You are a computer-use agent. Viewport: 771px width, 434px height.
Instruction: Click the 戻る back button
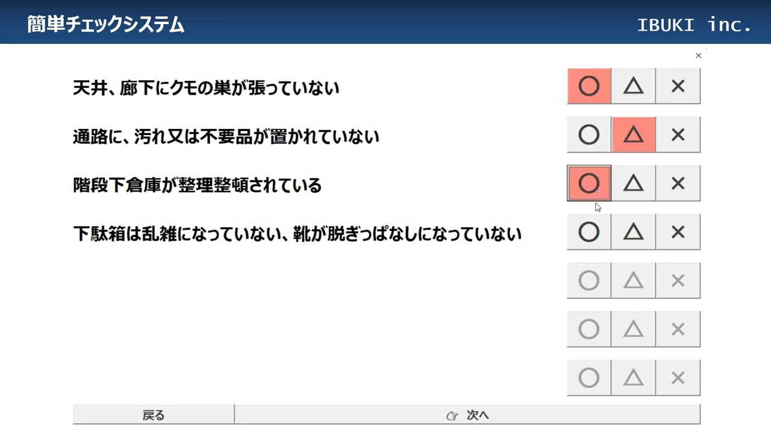click(x=154, y=415)
